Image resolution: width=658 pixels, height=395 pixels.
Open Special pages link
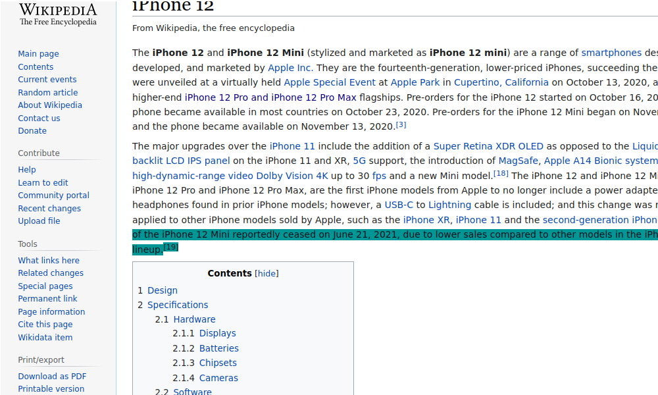pyautogui.click(x=45, y=286)
